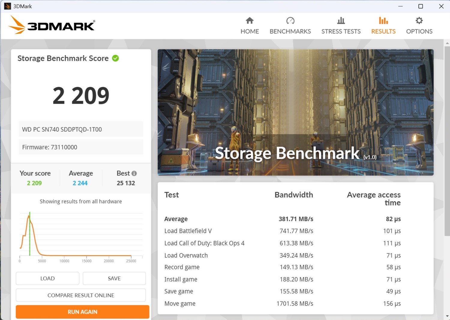450x320 pixels.
Task: Click the 1701.58 MB/s bandwidth value
Action: point(295,304)
